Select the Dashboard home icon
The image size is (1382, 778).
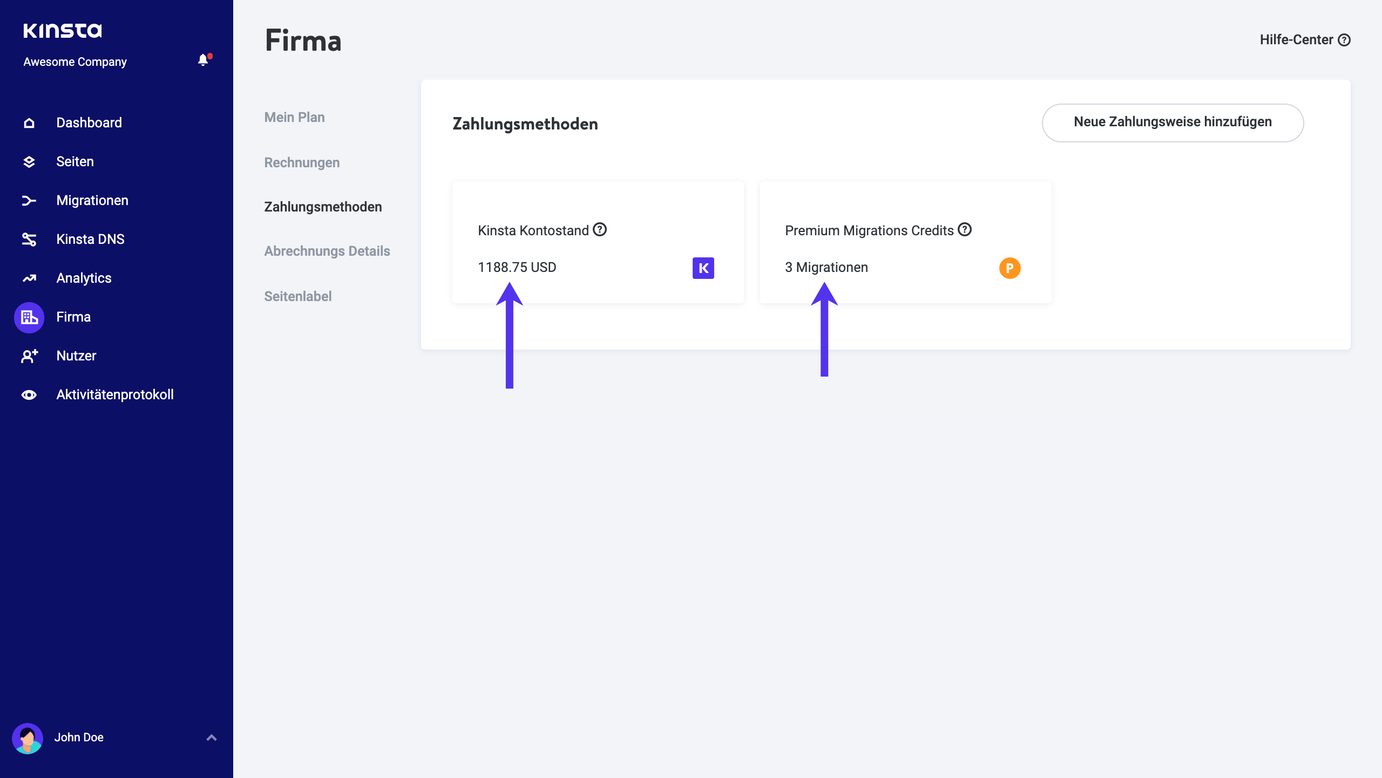pyautogui.click(x=29, y=122)
